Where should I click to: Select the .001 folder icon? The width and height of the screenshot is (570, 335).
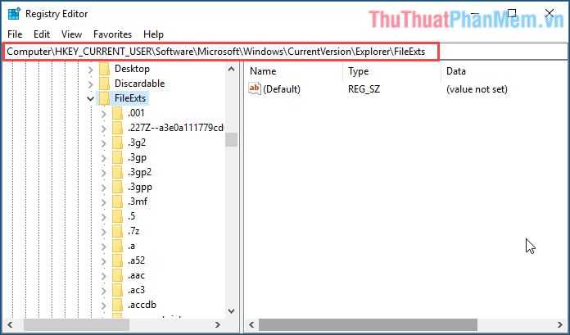117,113
